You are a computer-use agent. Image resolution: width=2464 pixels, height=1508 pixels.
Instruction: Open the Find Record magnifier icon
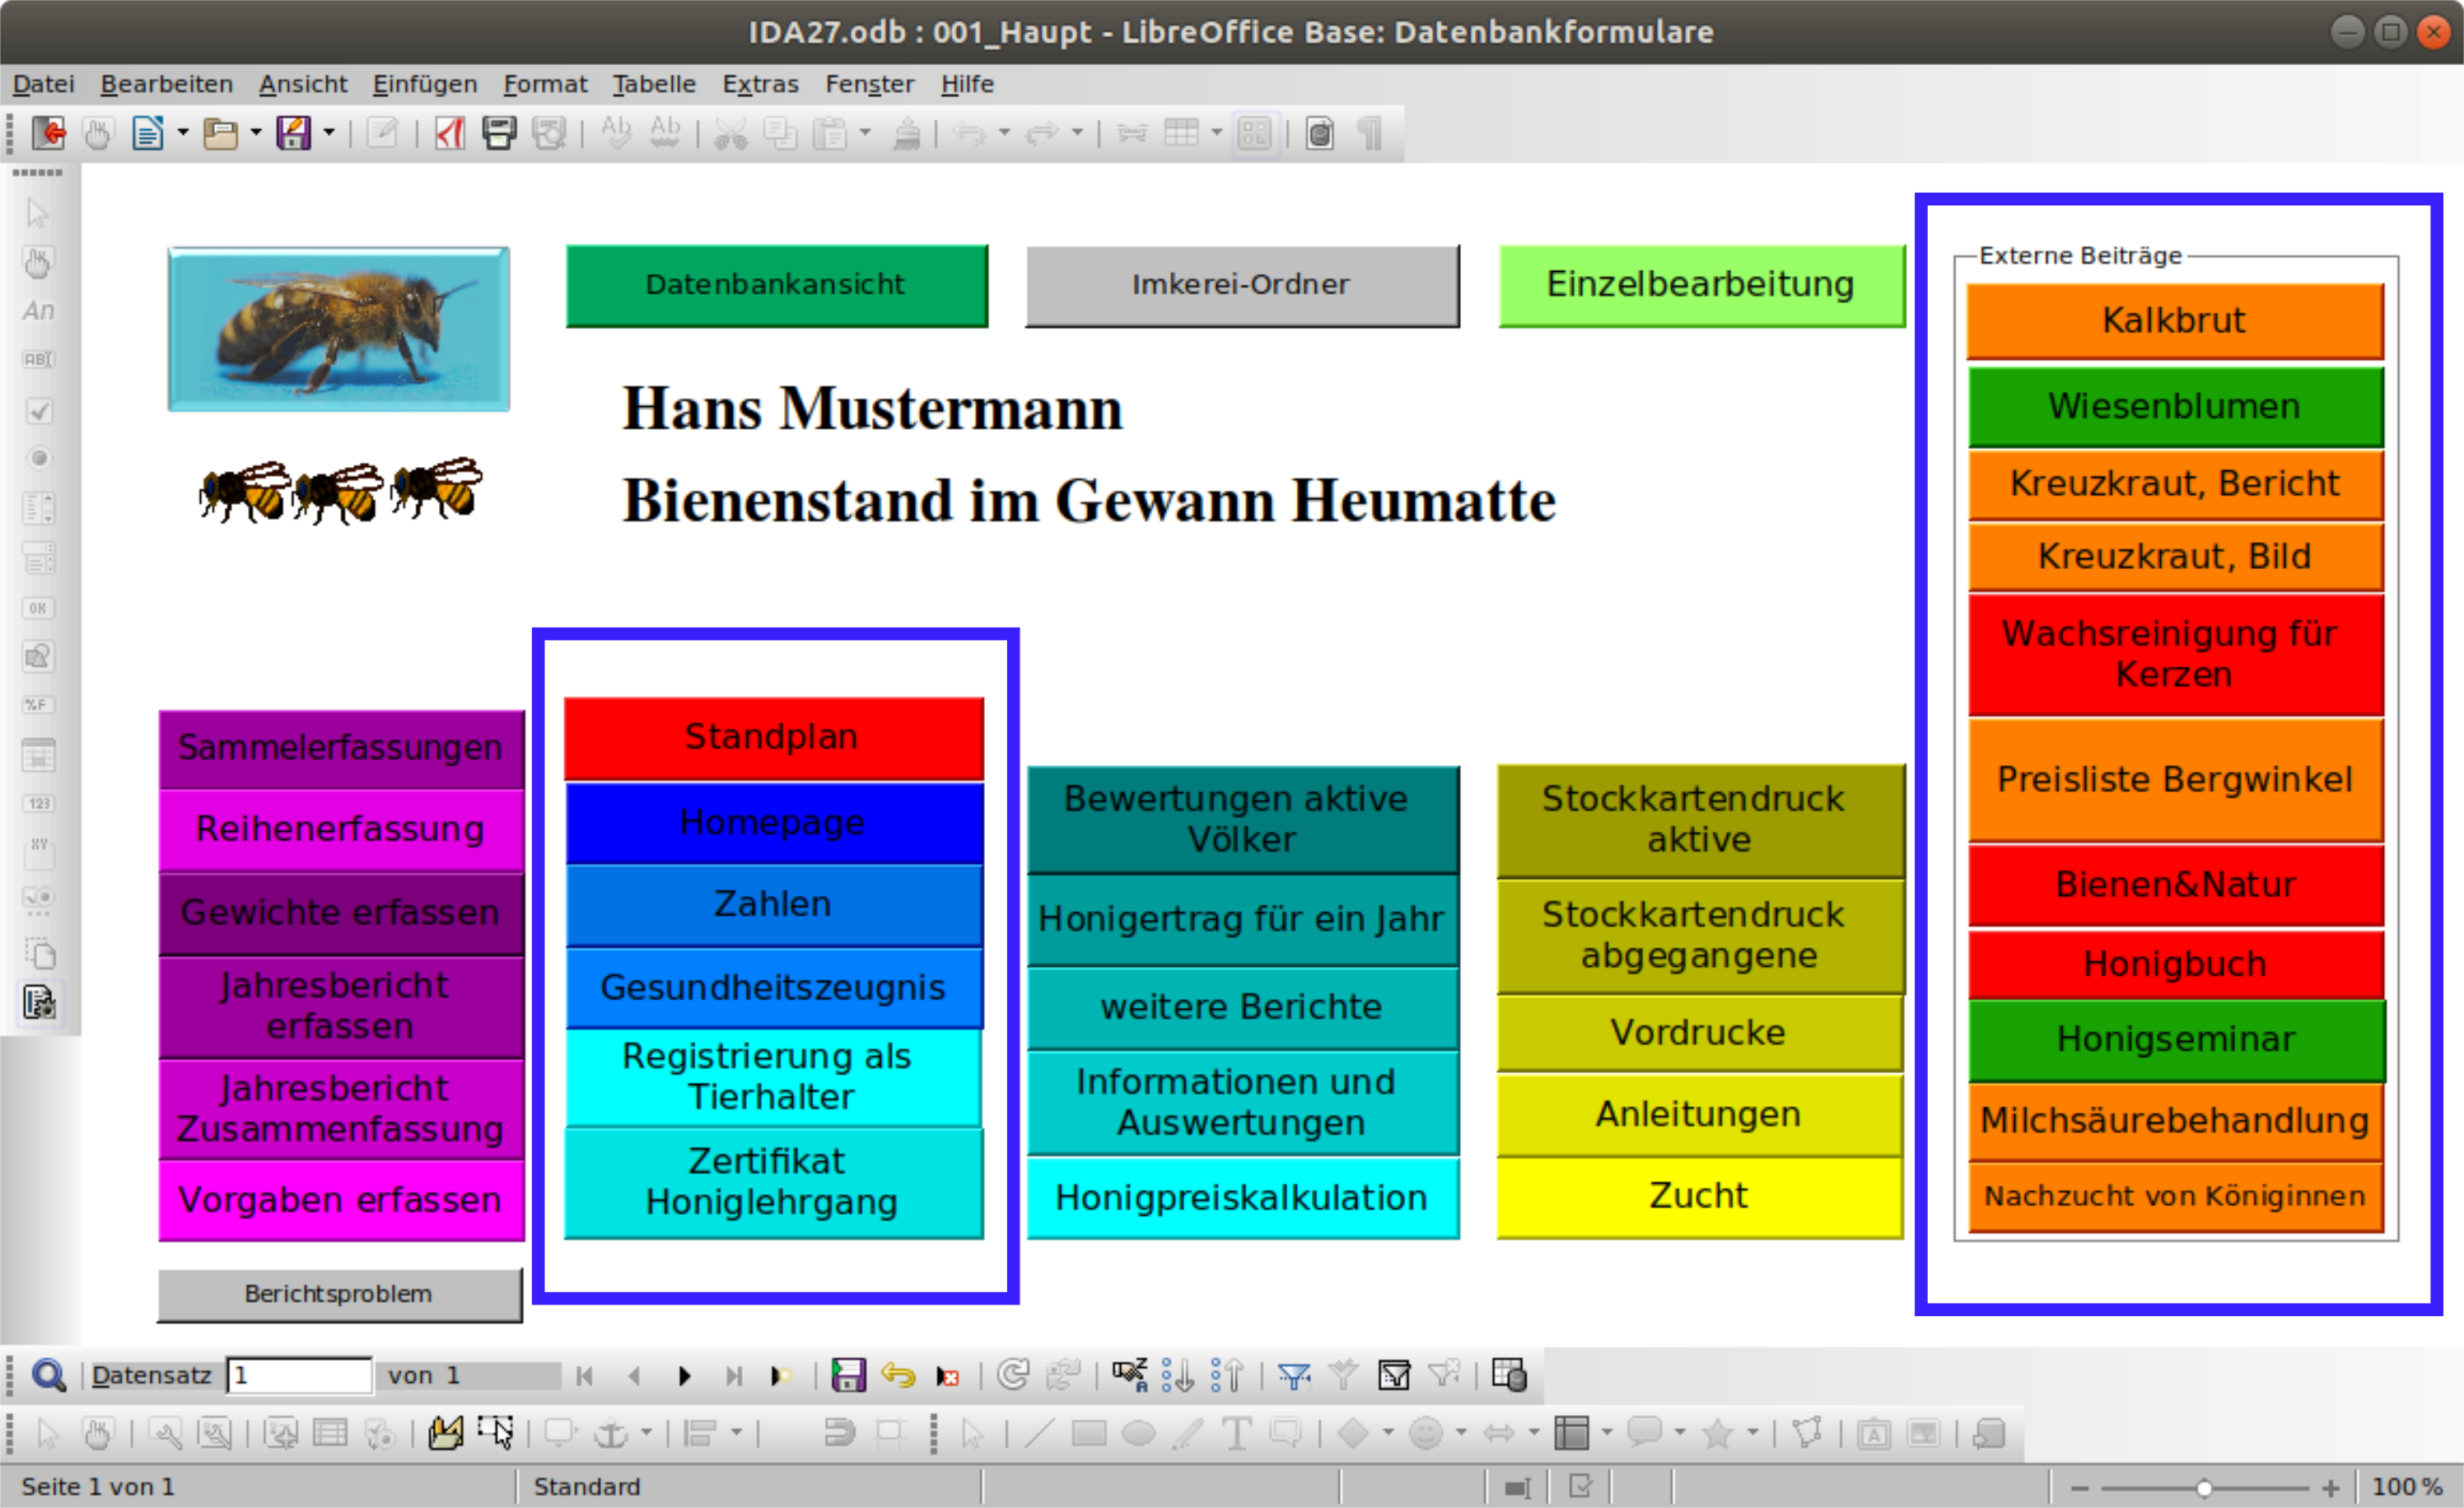point(48,1376)
